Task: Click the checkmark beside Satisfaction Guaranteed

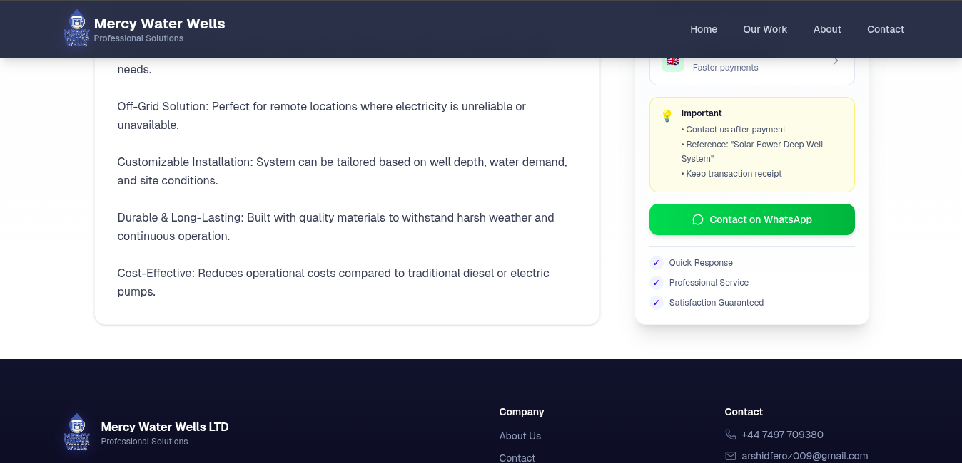Action: [656, 302]
